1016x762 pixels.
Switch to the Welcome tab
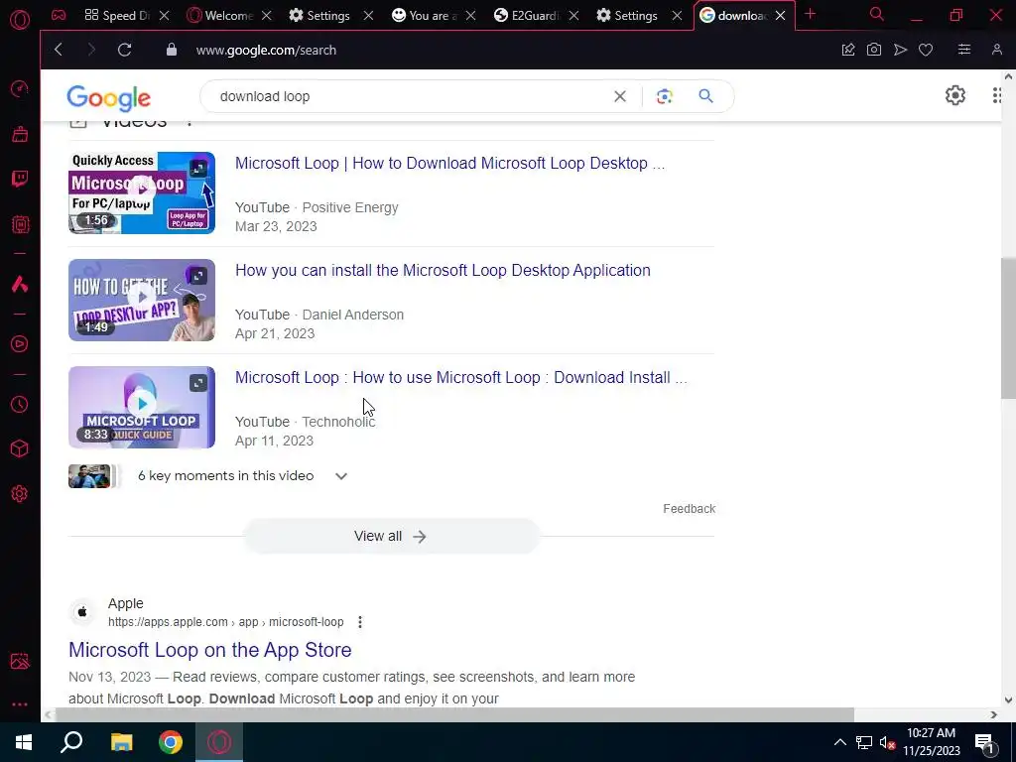(220, 16)
